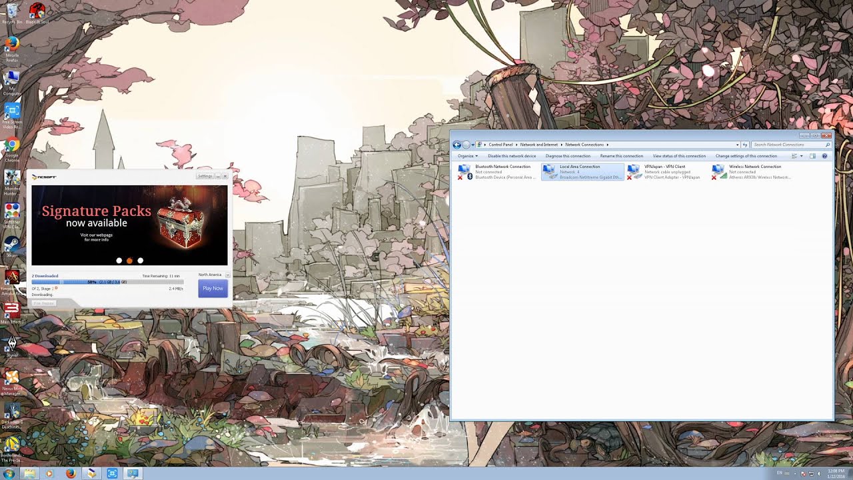This screenshot has width=853, height=480.
Task: Open recent pages dropdown beside forward button
Action: pos(474,145)
